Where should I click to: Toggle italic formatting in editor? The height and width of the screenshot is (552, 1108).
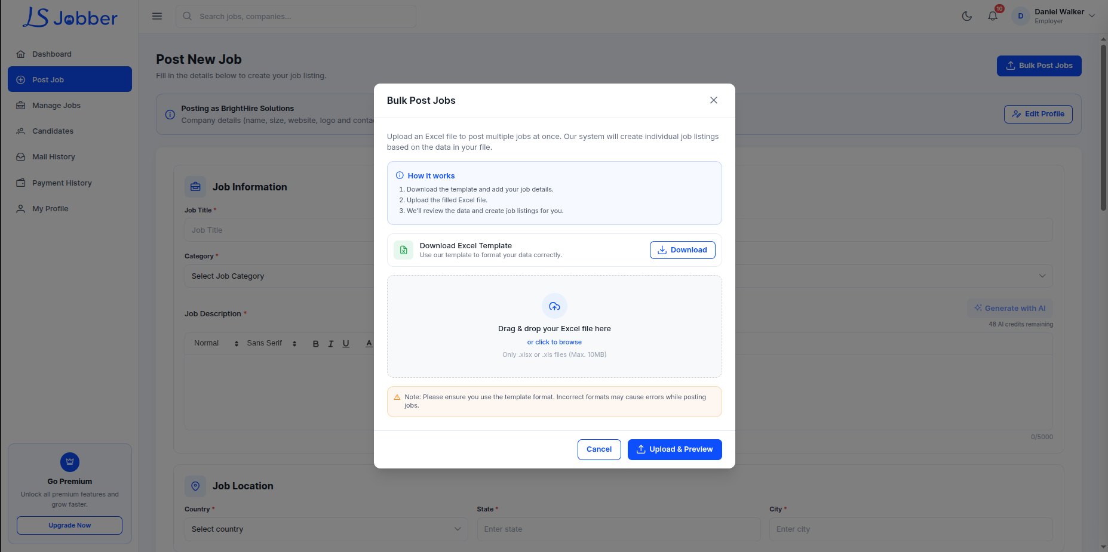[330, 344]
